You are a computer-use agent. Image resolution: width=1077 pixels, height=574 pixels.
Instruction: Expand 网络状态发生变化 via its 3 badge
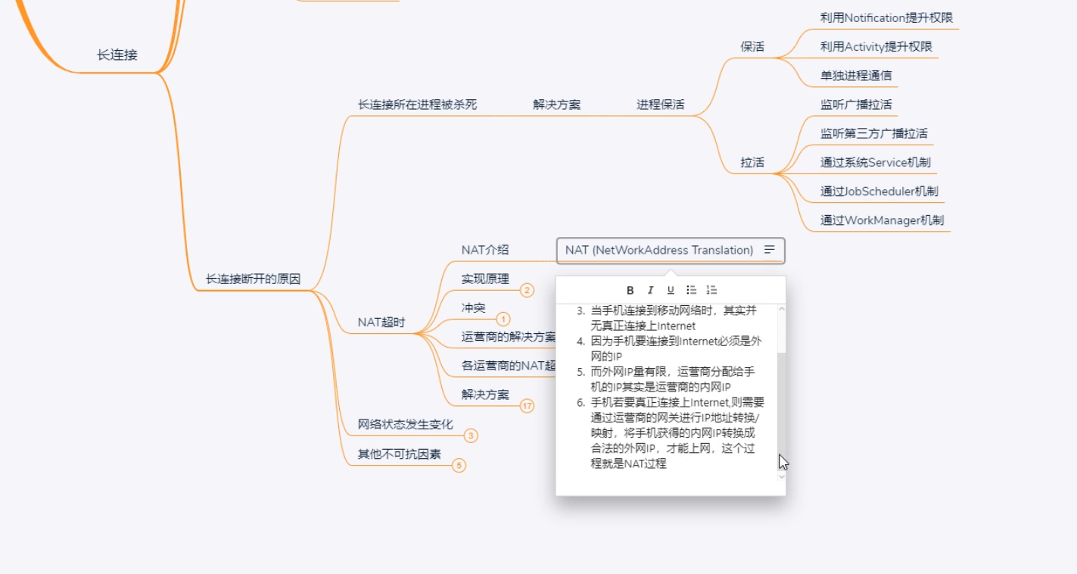(x=472, y=435)
